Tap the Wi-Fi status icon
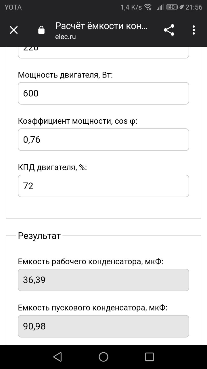This screenshot has height=369, width=207. tap(148, 7)
